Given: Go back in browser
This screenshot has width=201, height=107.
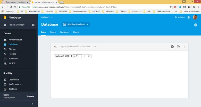Looking at the screenshot, I should pyautogui.click(x=3, y=7).
